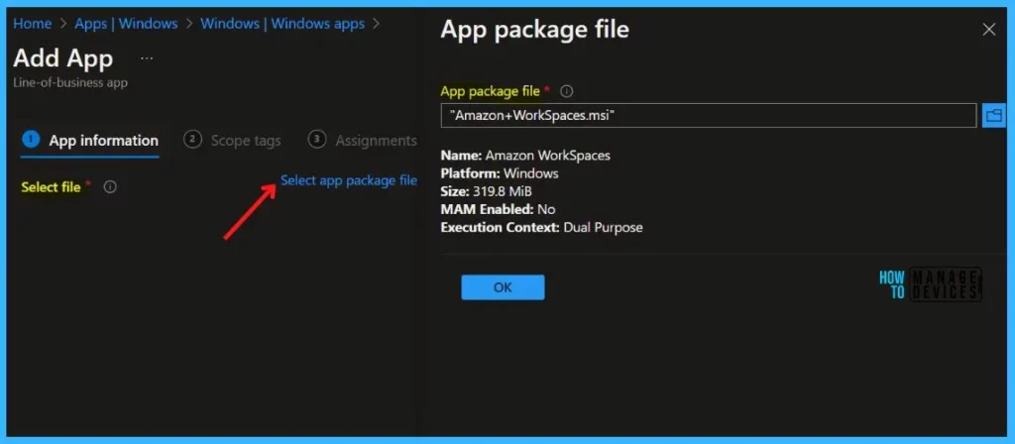1015x444 pixels.
Task: Click the Add App page title
Action: pos(62,58)
